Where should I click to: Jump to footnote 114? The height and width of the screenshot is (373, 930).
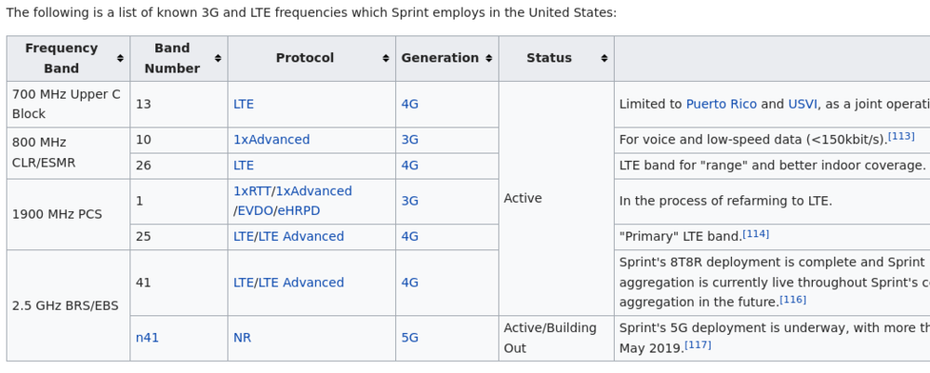[755, 233]
